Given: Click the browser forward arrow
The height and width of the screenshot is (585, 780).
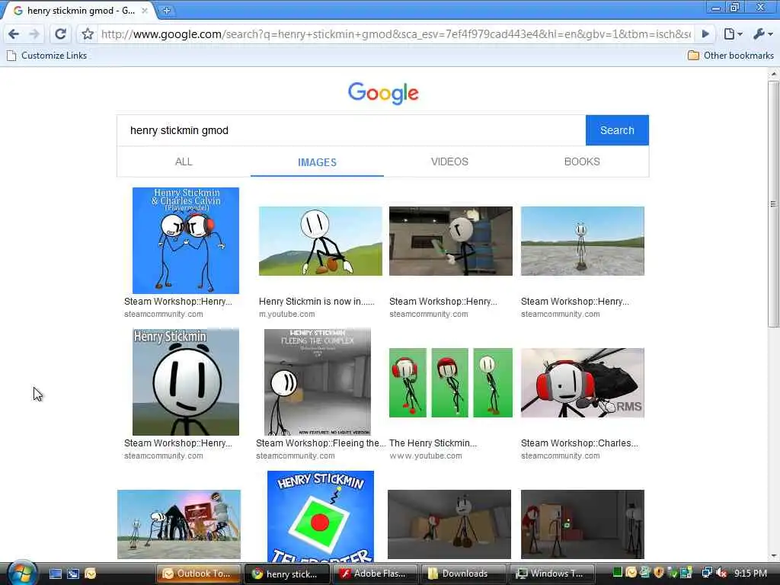Looking at the screenshot, I should click(x=34, y=34).
